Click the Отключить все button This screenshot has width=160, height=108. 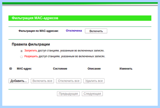point(69,81)
